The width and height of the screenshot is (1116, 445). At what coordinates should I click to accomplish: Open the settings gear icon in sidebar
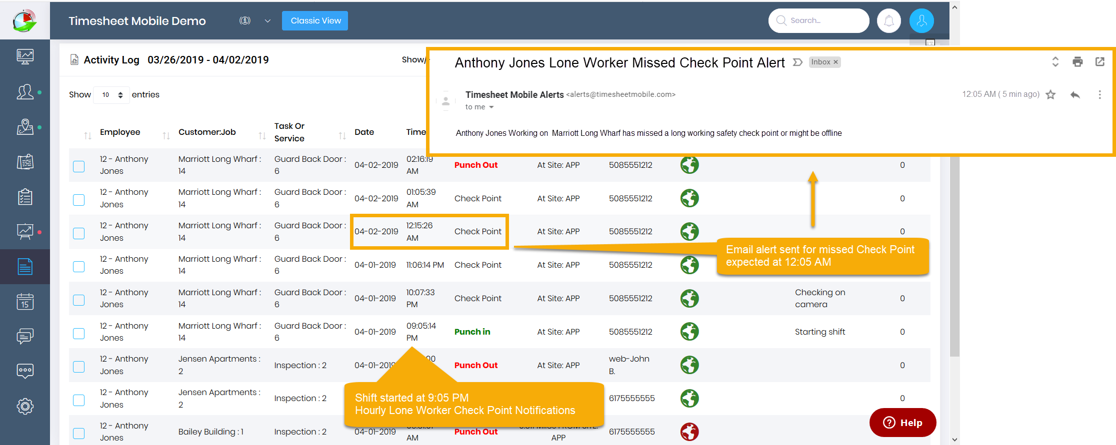[25, 406]
